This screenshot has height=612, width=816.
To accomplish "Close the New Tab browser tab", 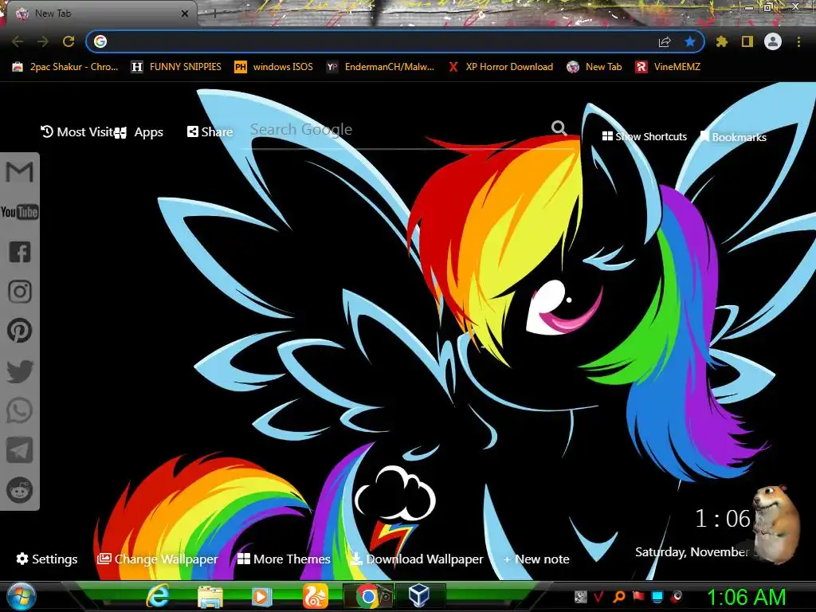I will pyautogui.click(x=184, y=14).
